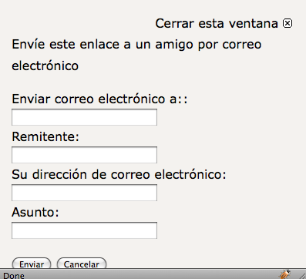Click the empty status bar area beside Done
This screenshot has height=279, width=306.
[152, 274]
